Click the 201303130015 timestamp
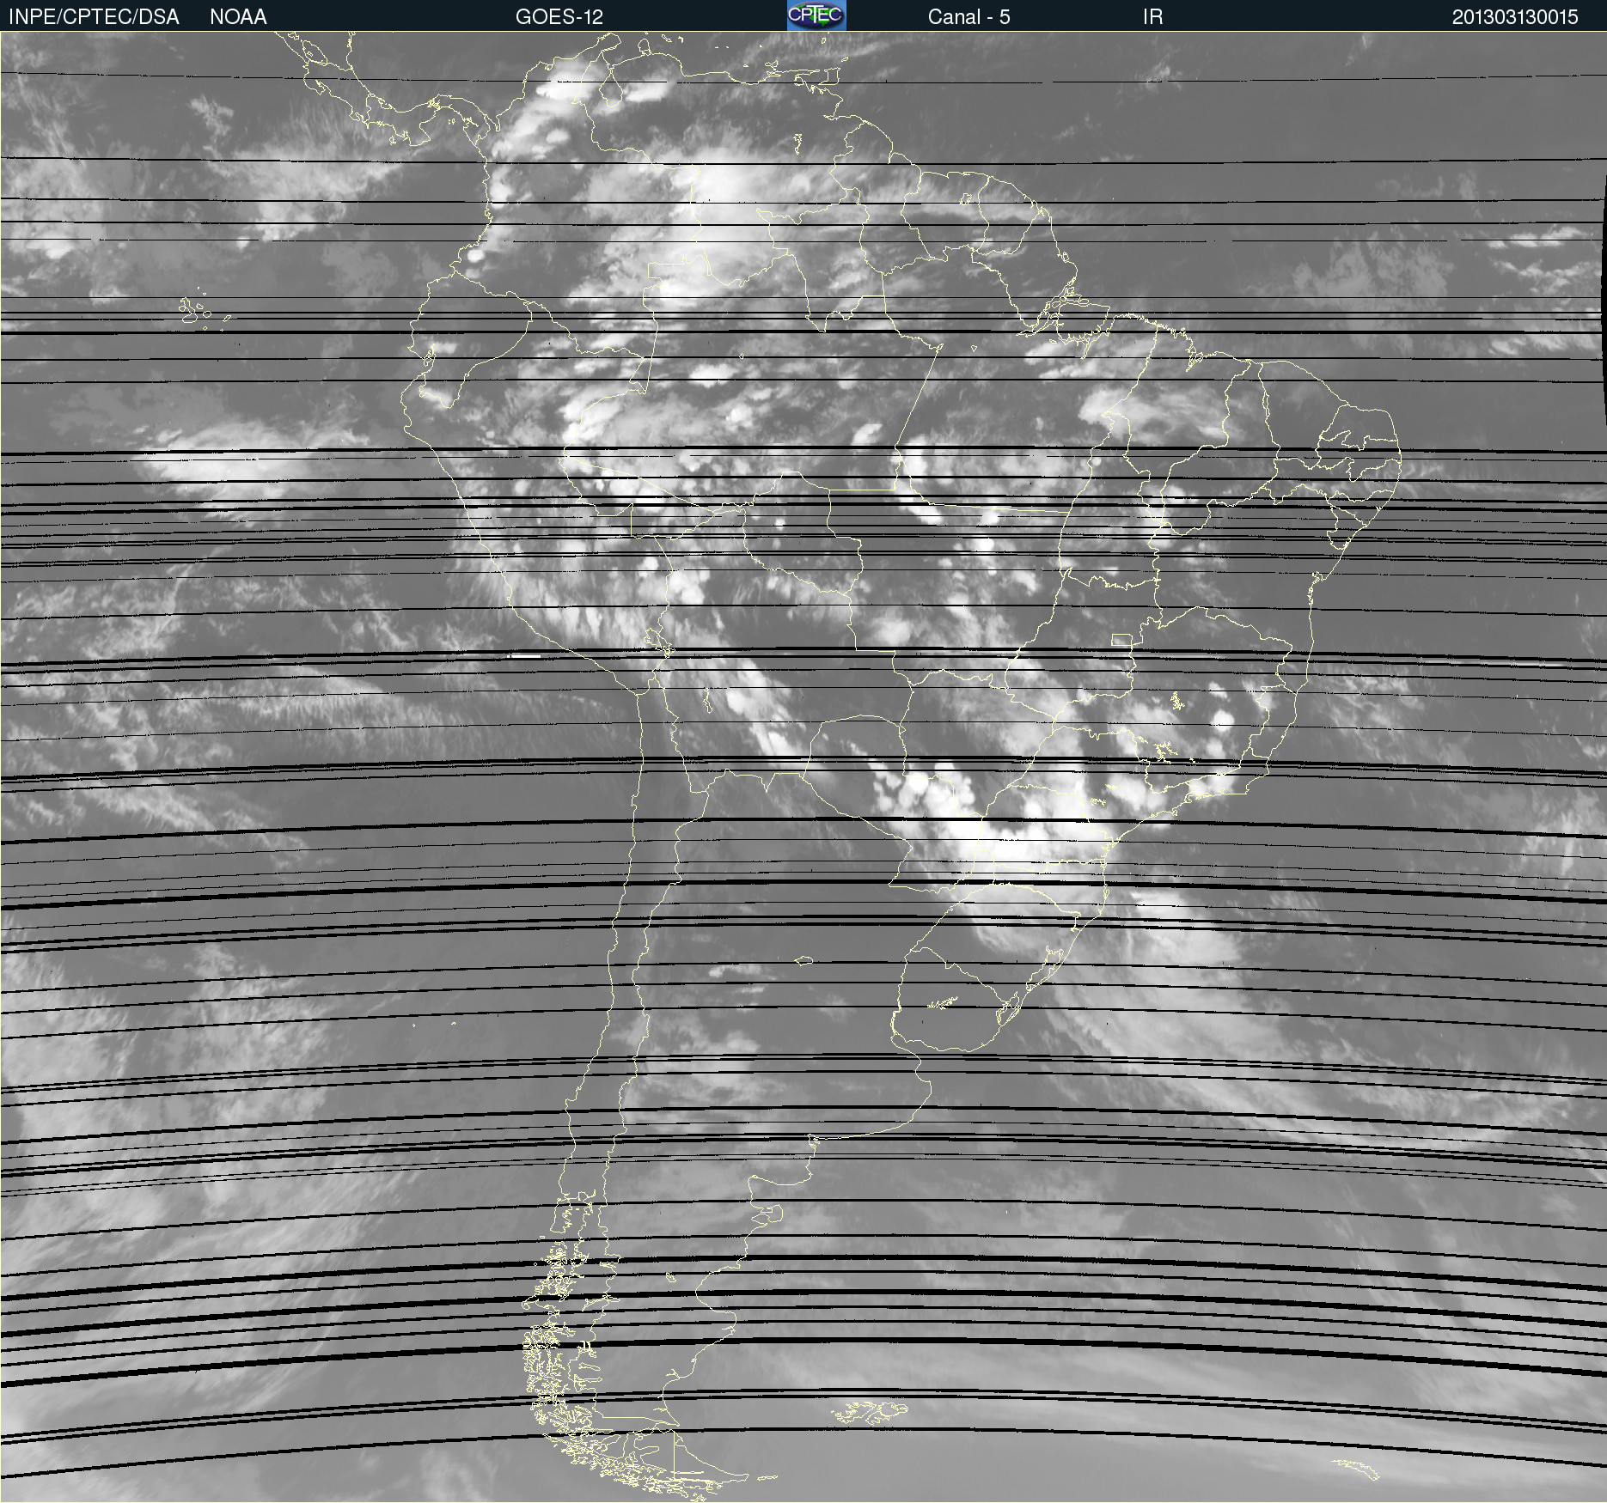The height and width of the screenshot is (1503, 1607). pos(1515,17)
